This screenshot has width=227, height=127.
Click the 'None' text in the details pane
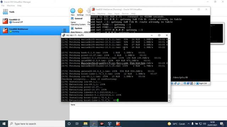73,105
